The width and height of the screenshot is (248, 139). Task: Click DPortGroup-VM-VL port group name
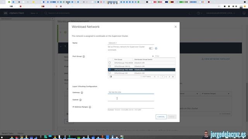tap(122, 66)
